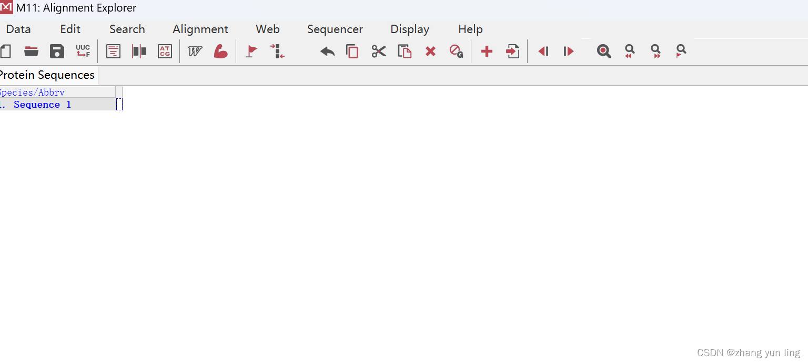This screenshot has width=808, height=363.
Task: Click the text alignment lines icon
Action: [113, 51]
